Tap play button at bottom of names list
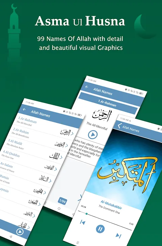The width and height of the screenshot is (162, 246). (x=20, y=231)
